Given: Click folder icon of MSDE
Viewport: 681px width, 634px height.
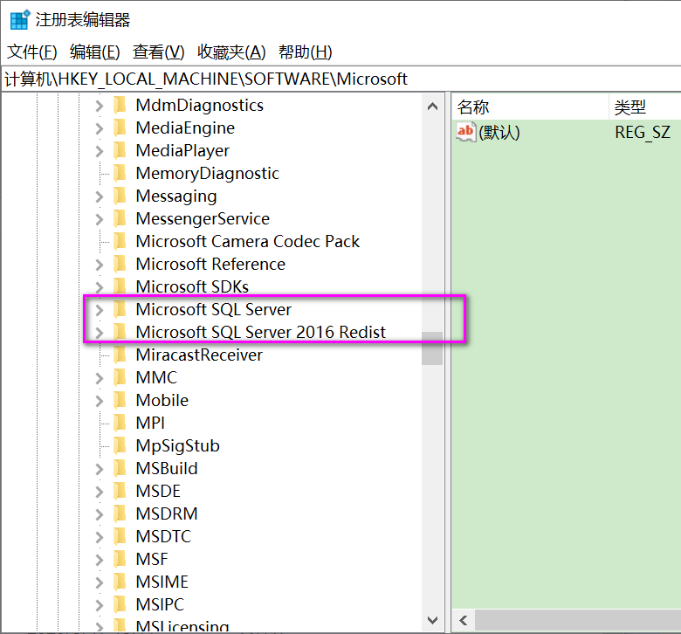Looking at the screenshot, I should click(x=120, y=491).
